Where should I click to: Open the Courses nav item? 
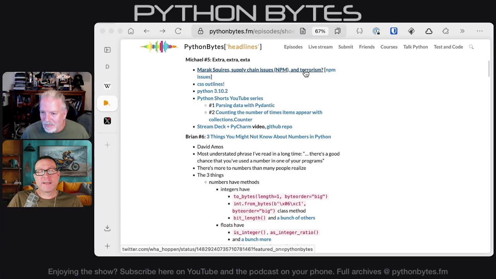(389, 47)
